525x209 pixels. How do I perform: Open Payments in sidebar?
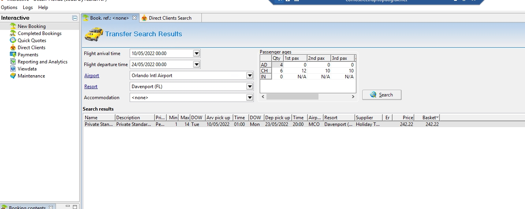[28, 55]
